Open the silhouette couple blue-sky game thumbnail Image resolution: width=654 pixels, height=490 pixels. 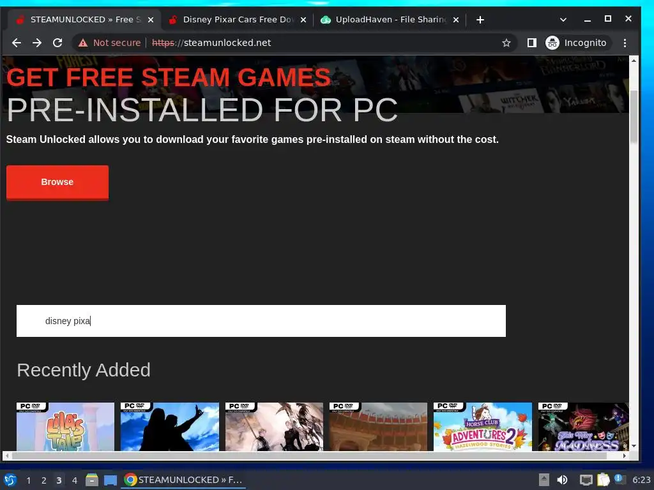coord(169,426)
